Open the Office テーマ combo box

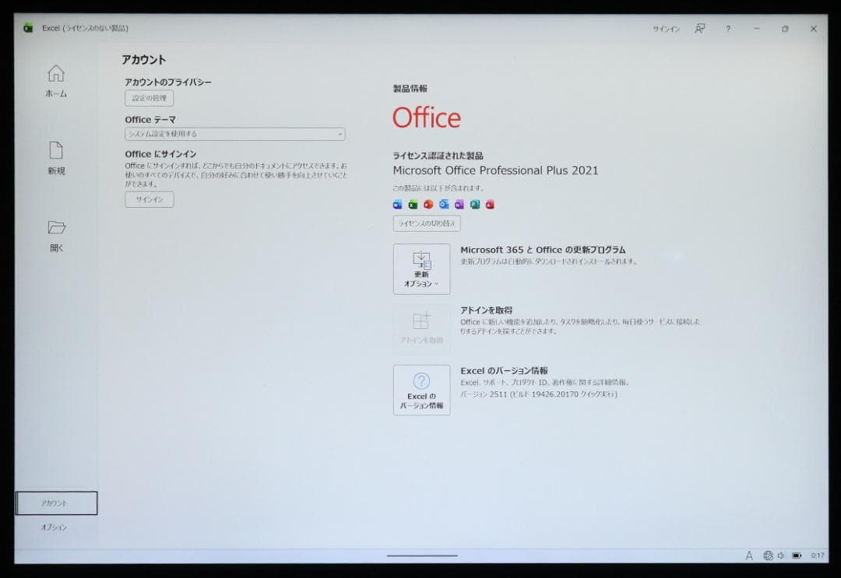(x=234, y=134)
